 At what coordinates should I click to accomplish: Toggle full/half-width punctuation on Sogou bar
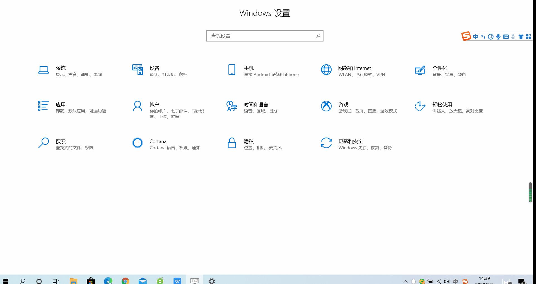click(483, 36)
